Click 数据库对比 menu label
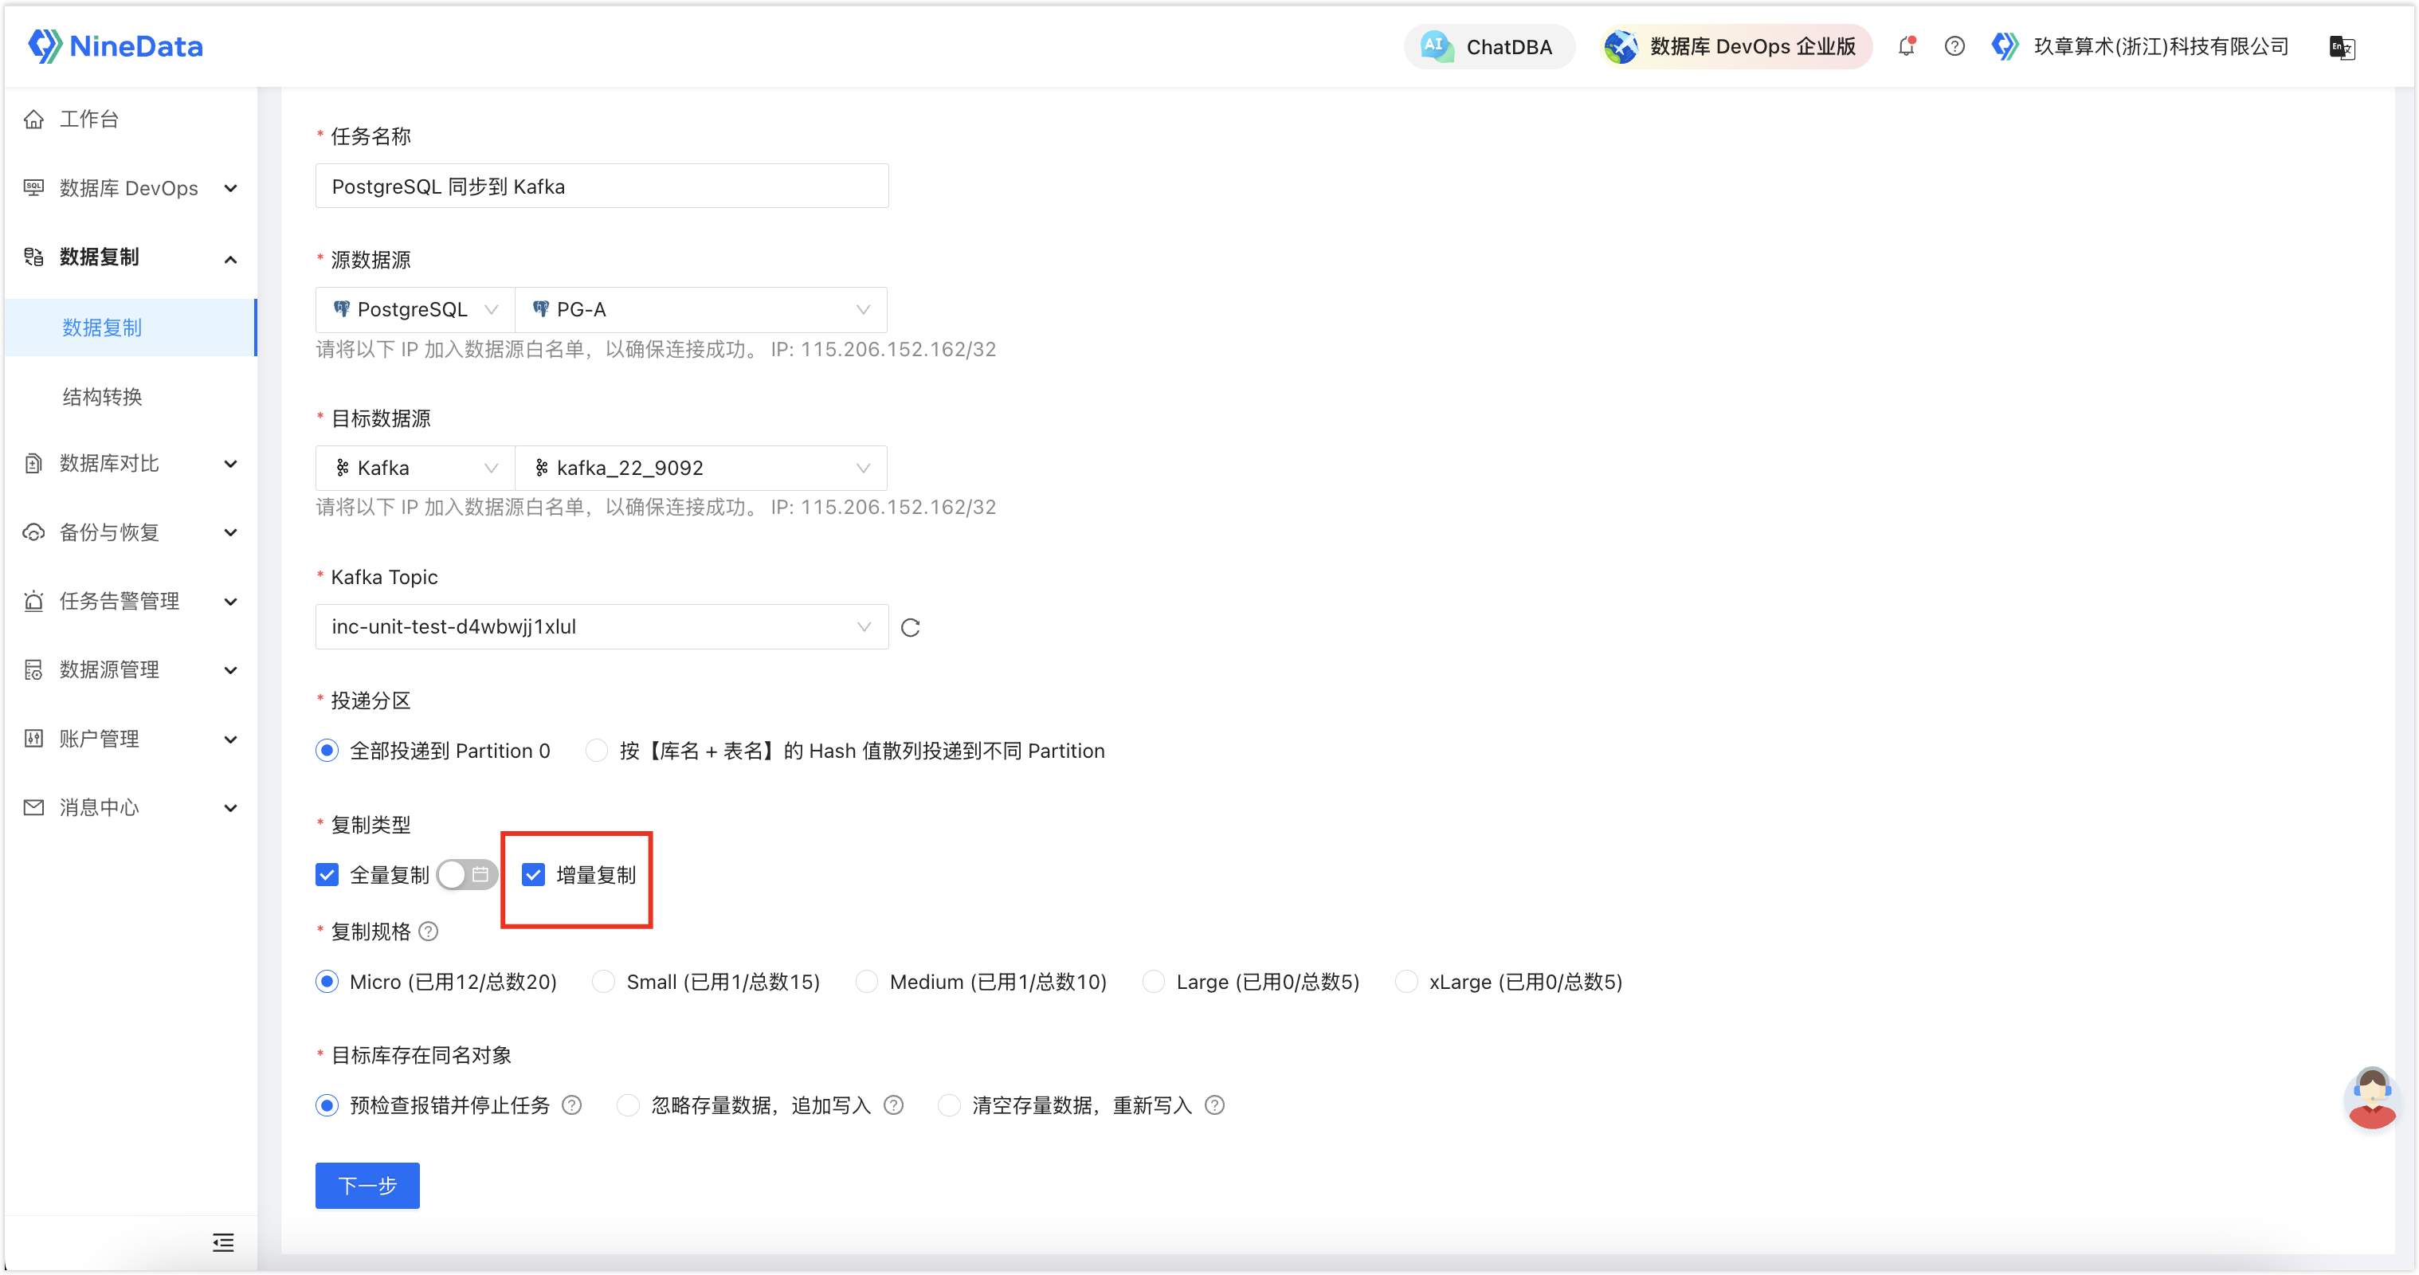This screenshot has width=2419, height=1275. click(x=109, y=463)
